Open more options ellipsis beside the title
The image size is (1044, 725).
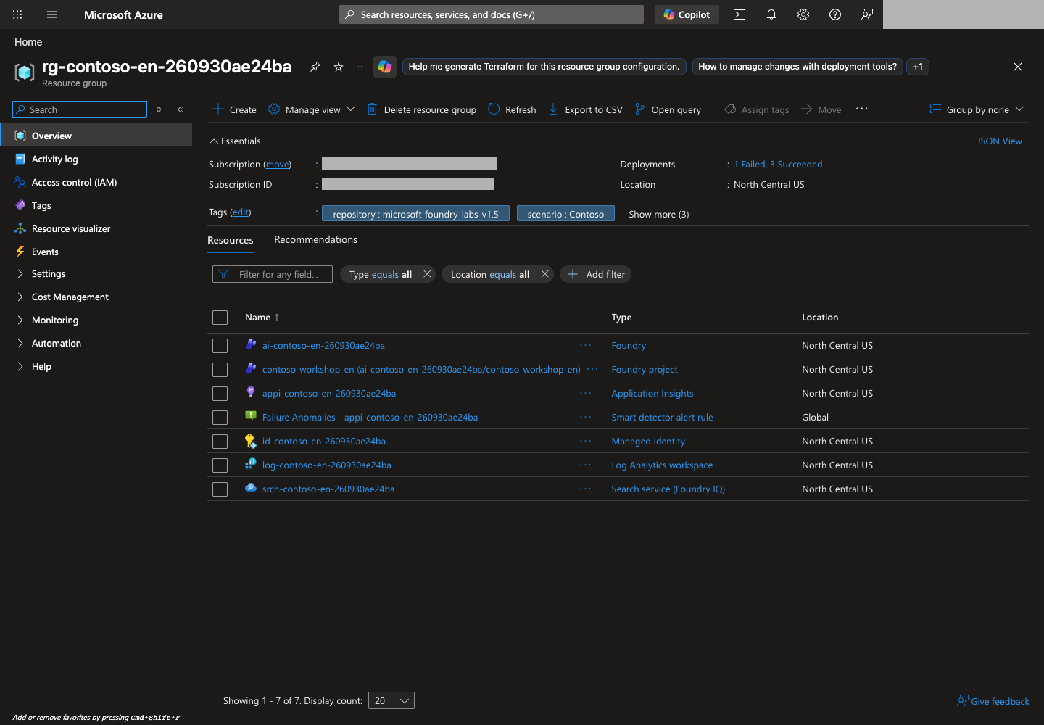362,67
